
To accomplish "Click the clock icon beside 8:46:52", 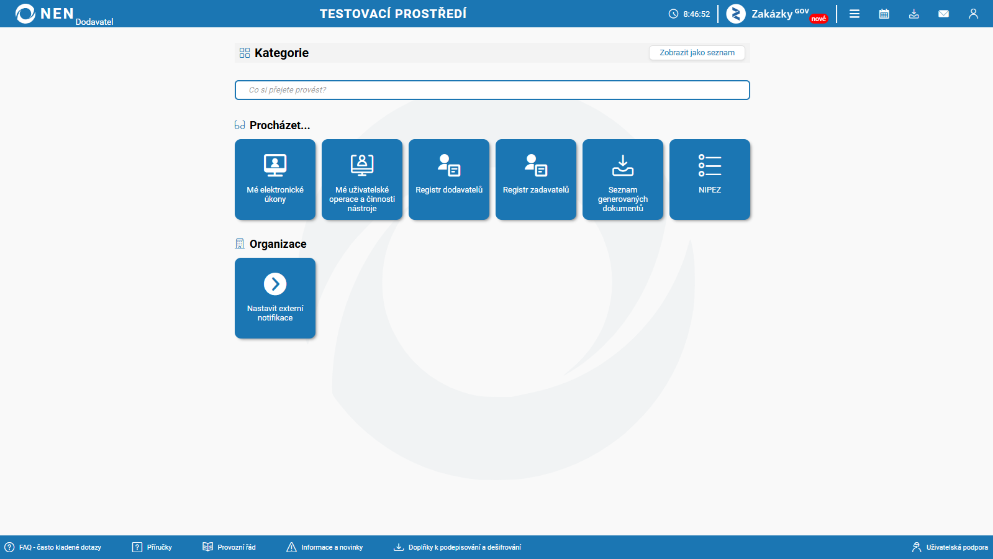I will click(673, 14).
